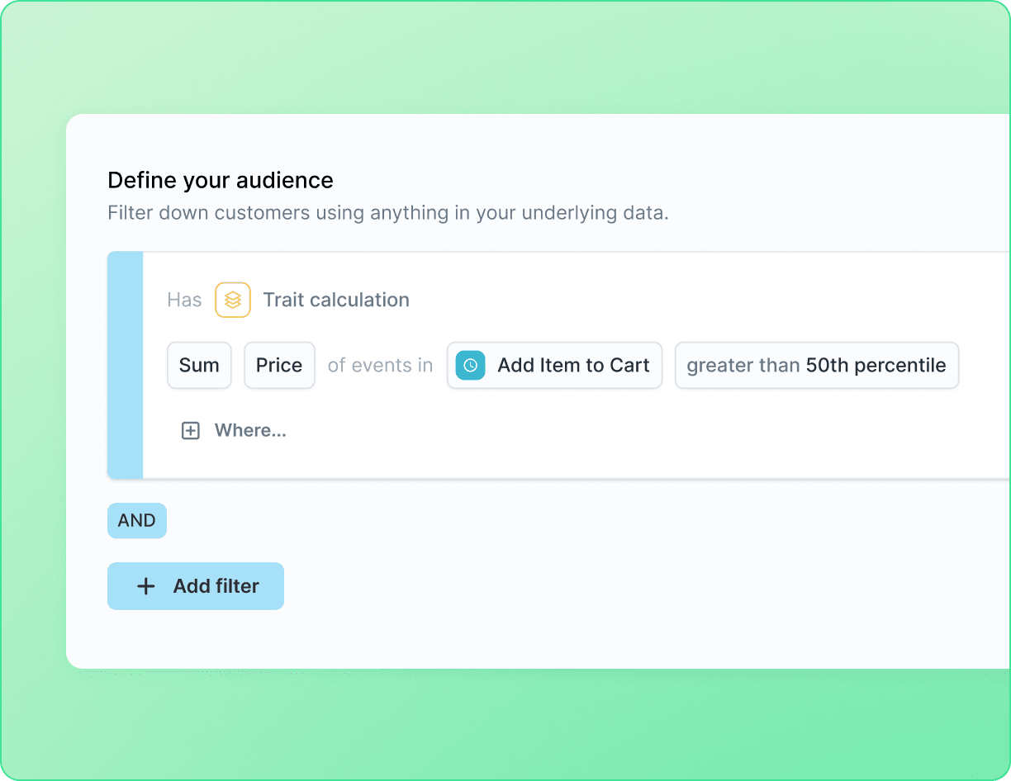1011x781 pixels.
Task: Click the Trait calculation label
Action: coord(336,300)
